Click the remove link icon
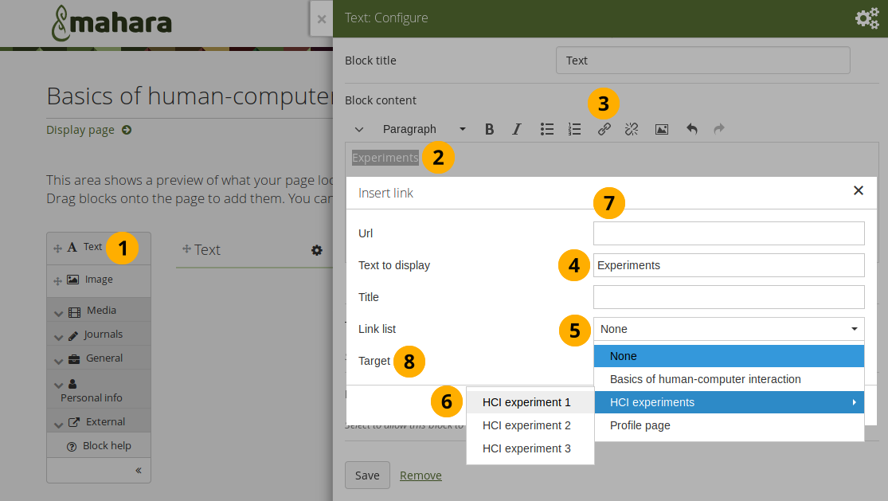 [x=632, y=129]
